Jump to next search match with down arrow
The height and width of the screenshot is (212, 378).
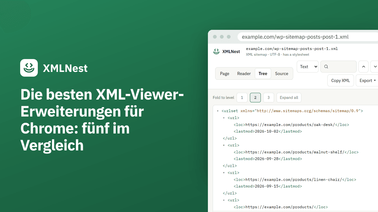375,67
